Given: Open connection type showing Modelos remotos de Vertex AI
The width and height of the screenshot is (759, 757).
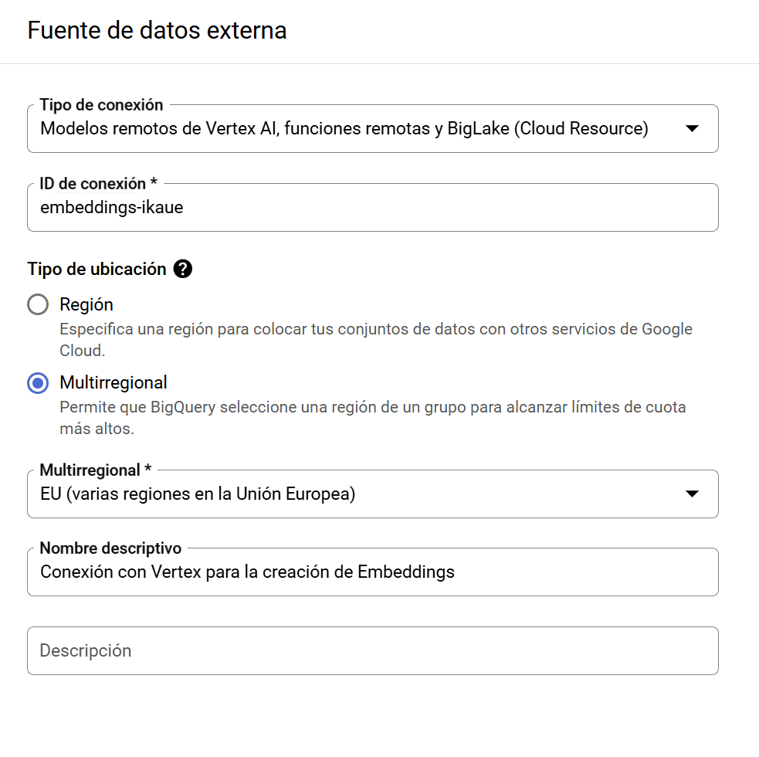Looking at the screenshot, I should [373, 128].
